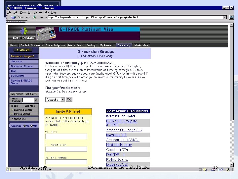The width and height of the screenshot is (238, 179).
Task: Click the Netscape throbber logo icon
Action: [x=231, y=17]
